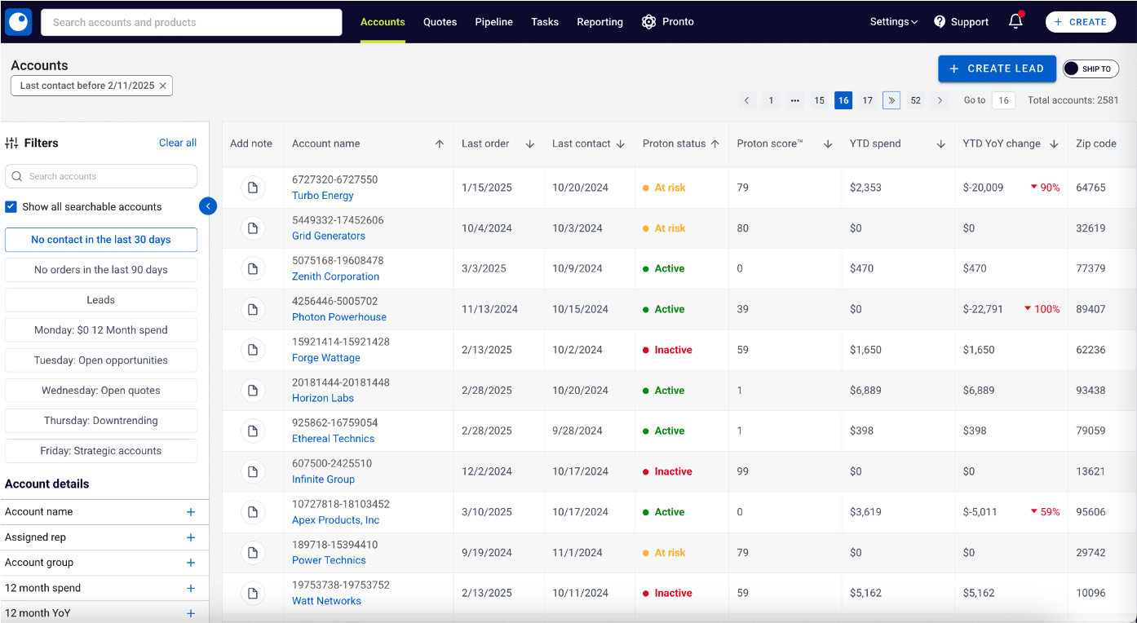This screenshot has height=623, width=1137.
Task: Switch to the Pipeline tab
Action: tap(493, 22)
